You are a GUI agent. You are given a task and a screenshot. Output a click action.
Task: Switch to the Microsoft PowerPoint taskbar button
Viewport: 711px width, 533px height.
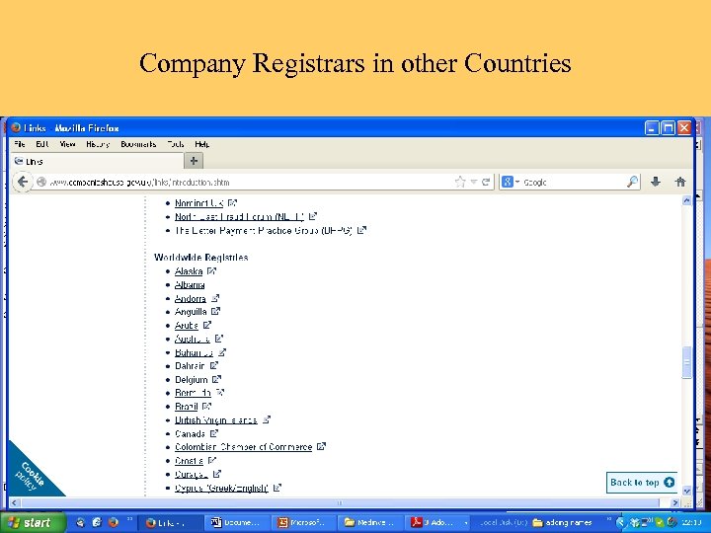[304, 522]
